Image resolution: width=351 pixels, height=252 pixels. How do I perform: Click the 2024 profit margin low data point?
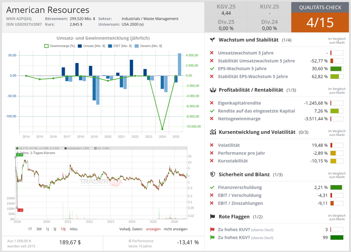pos(162,129)
